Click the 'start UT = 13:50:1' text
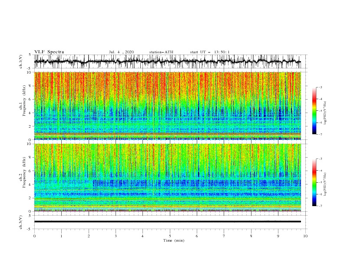The image size is (344, 265). (x=210, y=52)
